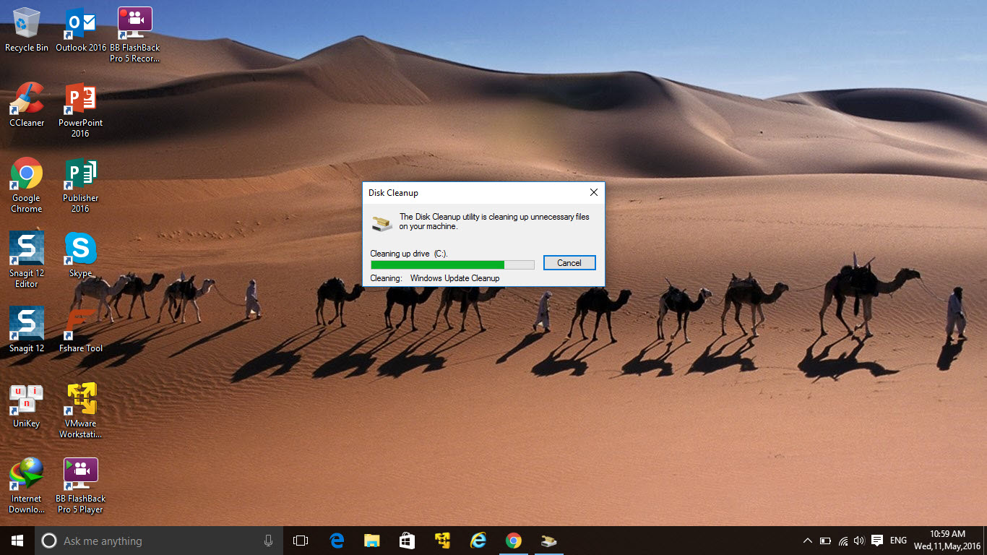
Task: Select the UniKey desktop shortcut
Action: pos(27,405)
